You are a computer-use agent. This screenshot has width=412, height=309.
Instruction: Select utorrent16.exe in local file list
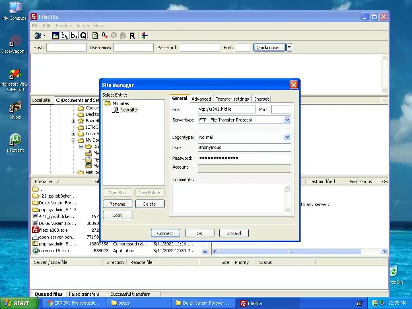click(x=54, y=251)
